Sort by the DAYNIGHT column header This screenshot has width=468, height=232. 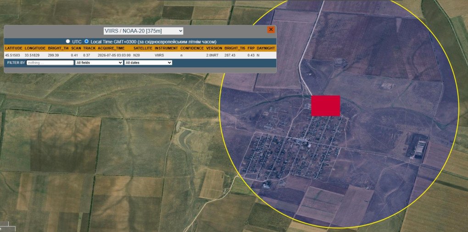point(266,48)
